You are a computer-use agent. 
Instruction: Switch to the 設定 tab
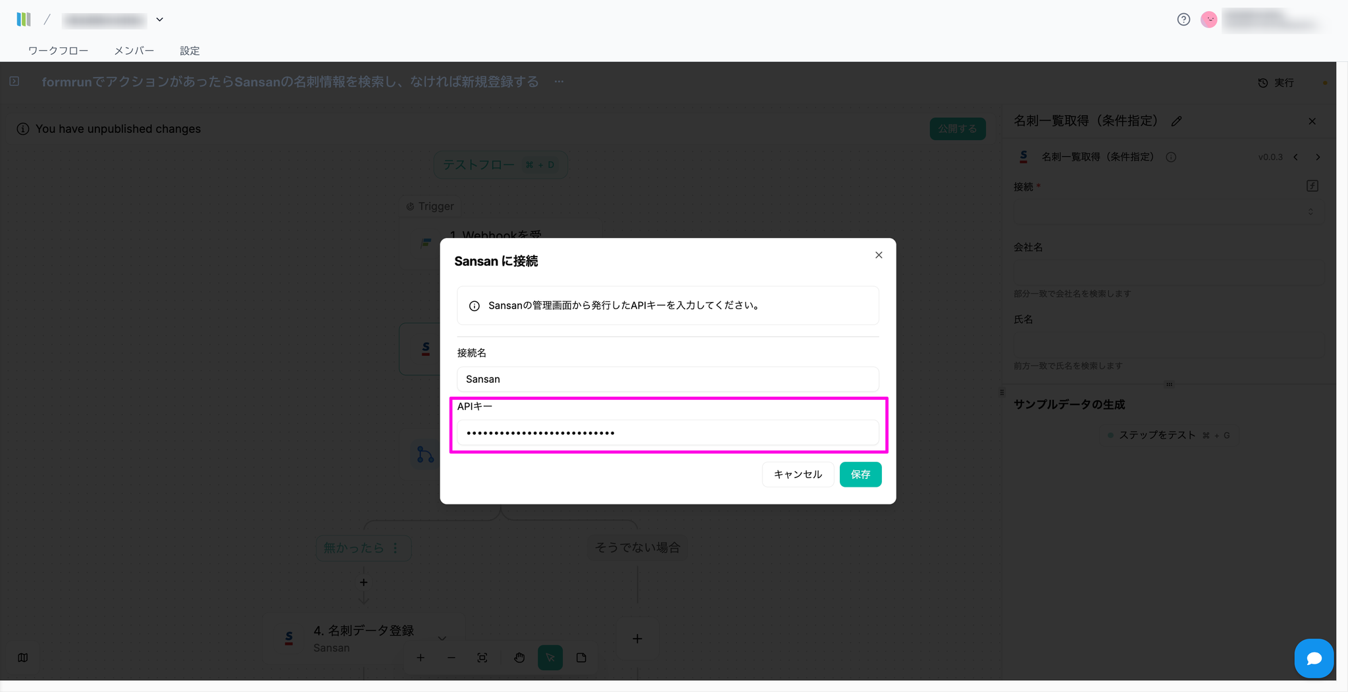190,51
